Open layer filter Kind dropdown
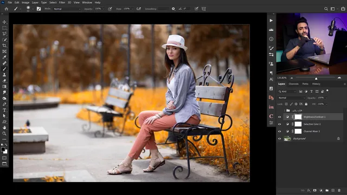347x195 pixels. 287,92
